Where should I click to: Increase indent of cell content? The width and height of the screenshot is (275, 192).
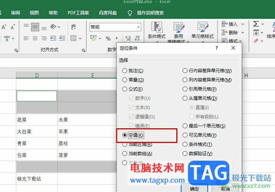pos(62,38)
